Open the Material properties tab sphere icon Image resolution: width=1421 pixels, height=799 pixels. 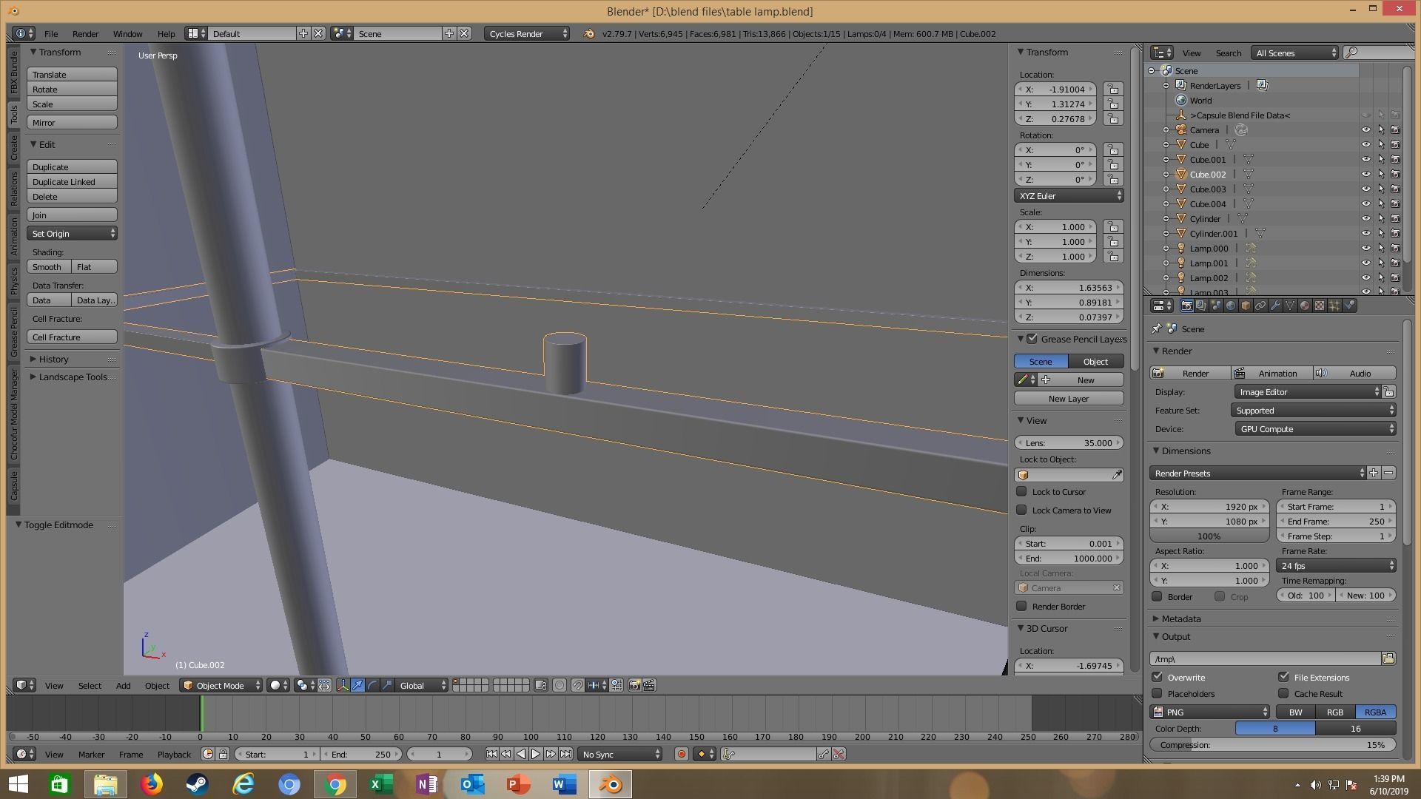click(x=1305, y=306)
